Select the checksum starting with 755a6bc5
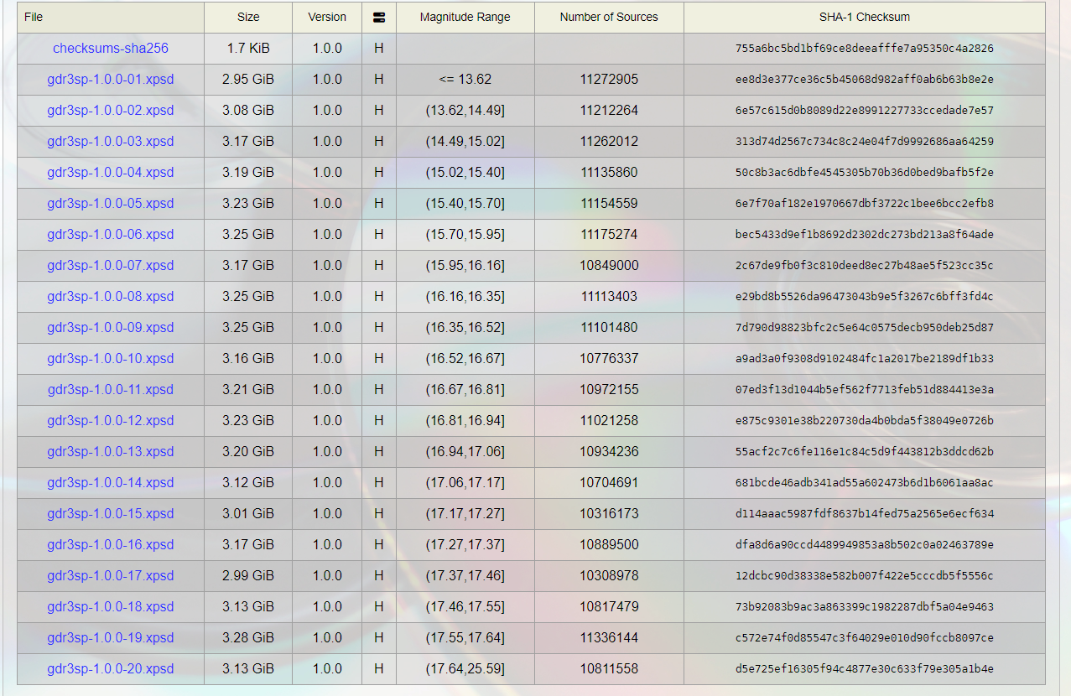 [865, 49]
